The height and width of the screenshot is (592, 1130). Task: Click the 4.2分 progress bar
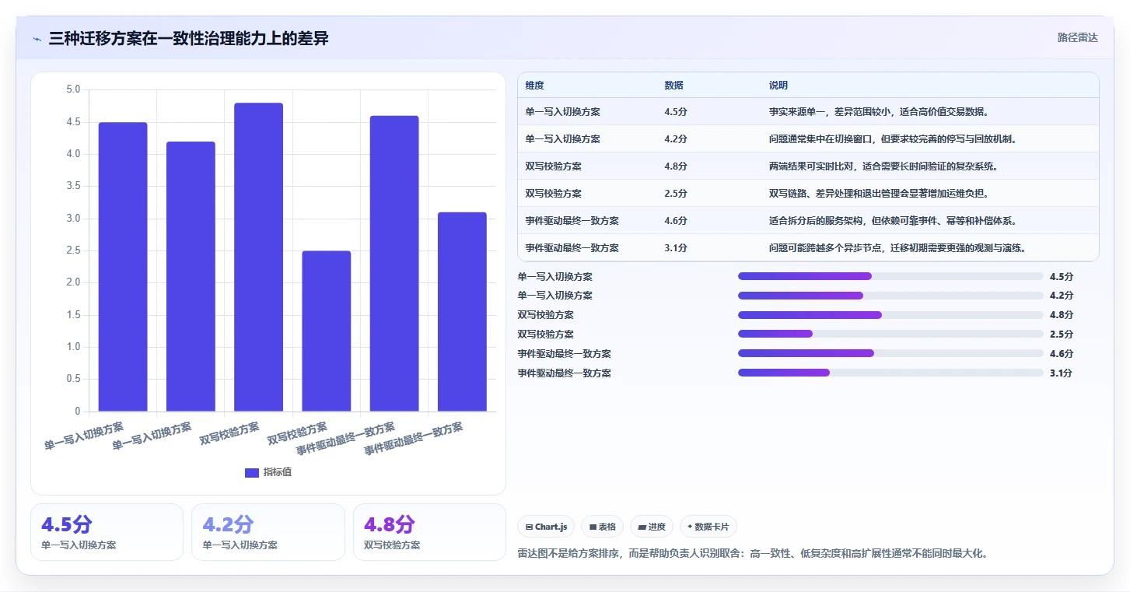[x=890, y=296]
